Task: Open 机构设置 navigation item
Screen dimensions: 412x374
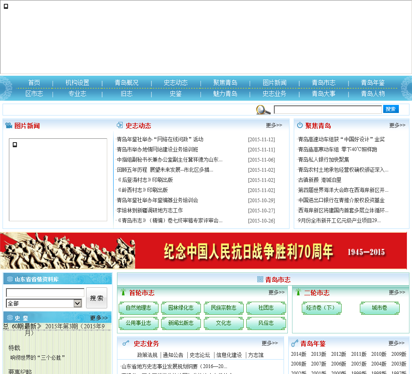Action: click(x=77, y=82)
